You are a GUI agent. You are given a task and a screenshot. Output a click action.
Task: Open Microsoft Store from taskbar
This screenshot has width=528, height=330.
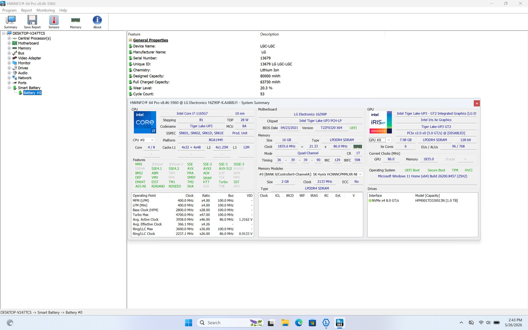[312, 323]
